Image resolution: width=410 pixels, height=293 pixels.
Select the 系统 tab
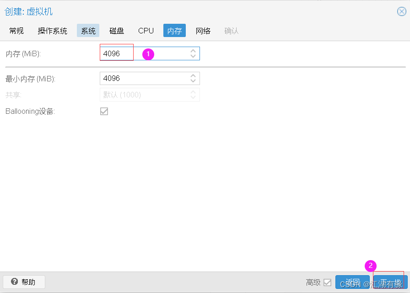click(x=88, y=31)
